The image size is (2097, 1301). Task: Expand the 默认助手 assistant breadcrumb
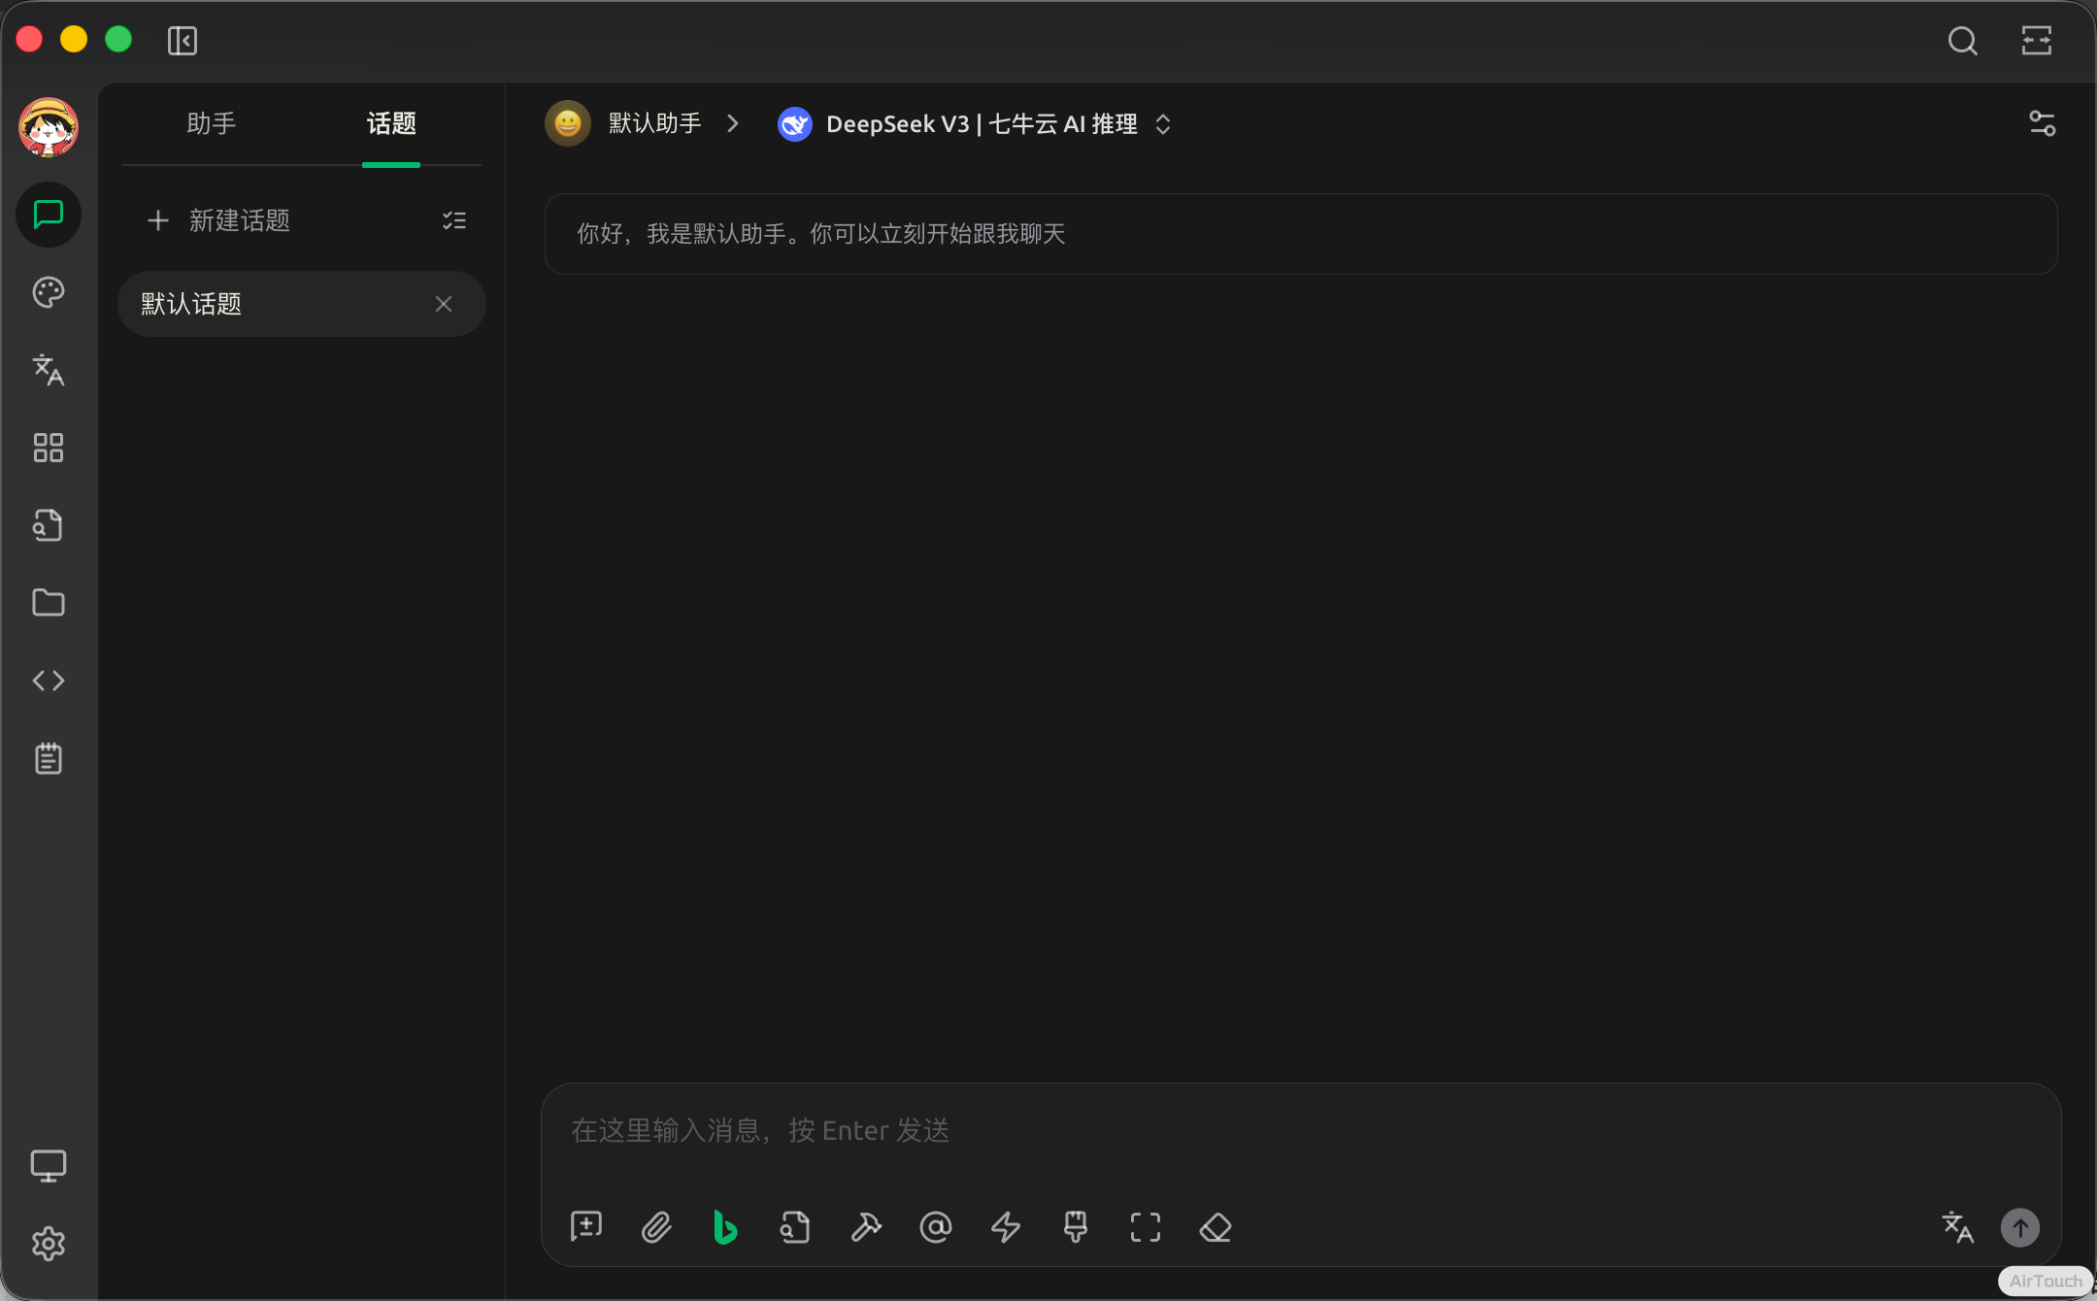tap(653, 124)
